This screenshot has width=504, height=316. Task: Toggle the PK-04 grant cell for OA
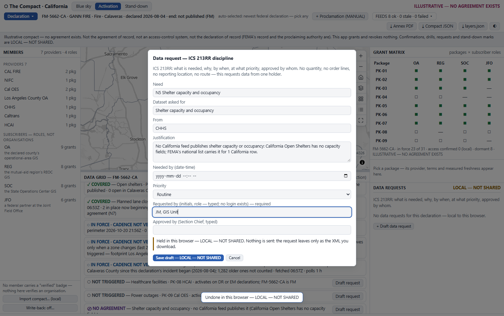(x=416, y=97)
